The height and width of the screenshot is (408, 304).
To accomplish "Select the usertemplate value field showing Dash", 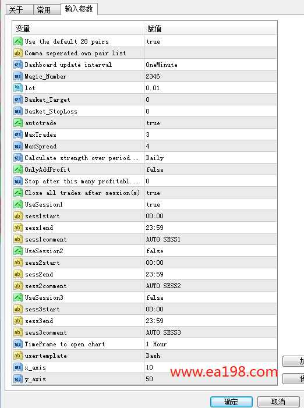I will click(210, 356).
